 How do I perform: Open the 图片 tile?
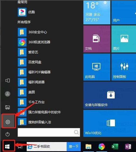point(124,39)
